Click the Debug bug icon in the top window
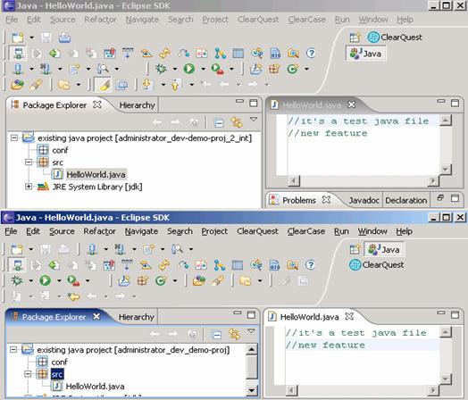468x400 pixels. click(161, 69)
